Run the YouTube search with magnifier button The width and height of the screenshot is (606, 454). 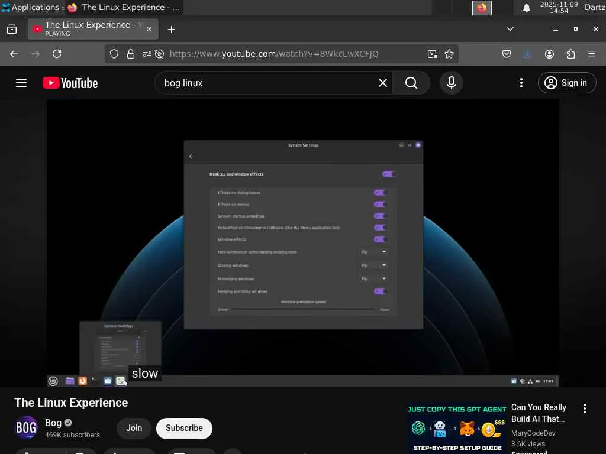click(411, 83)
